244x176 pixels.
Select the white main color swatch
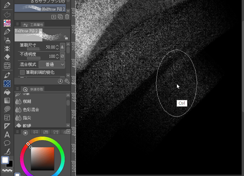click(x=5, y=160)
